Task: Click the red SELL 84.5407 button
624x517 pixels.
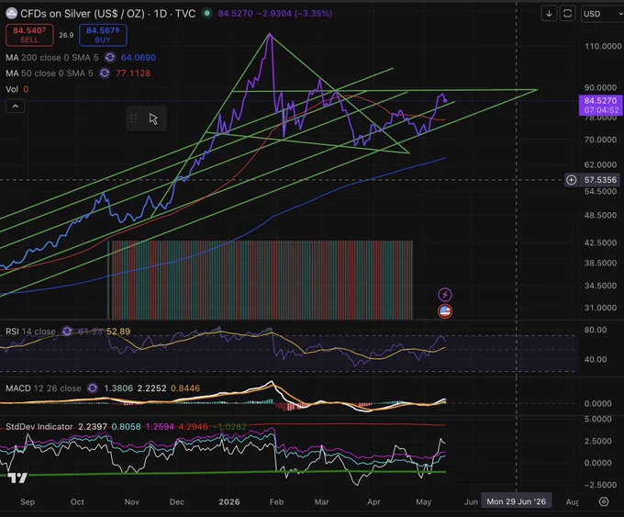Action: pyautogui.click(x=29, y=35)
